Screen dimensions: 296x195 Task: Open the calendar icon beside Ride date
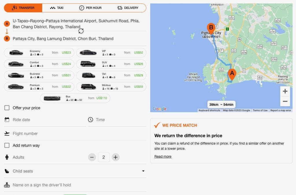[7, 119]
